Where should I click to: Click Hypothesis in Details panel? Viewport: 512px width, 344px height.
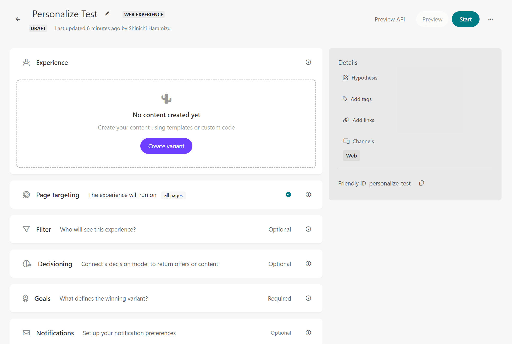click(x=364, y=78)
